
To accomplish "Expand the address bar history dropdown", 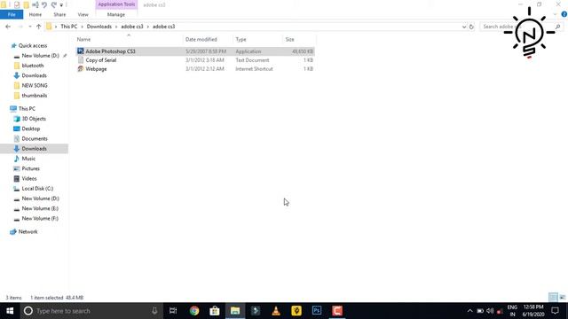I will coord(464,27).
